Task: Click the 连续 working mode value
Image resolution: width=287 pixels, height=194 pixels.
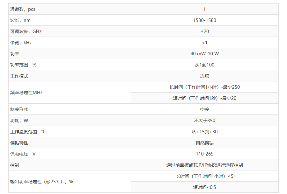Action: (204, 76)
